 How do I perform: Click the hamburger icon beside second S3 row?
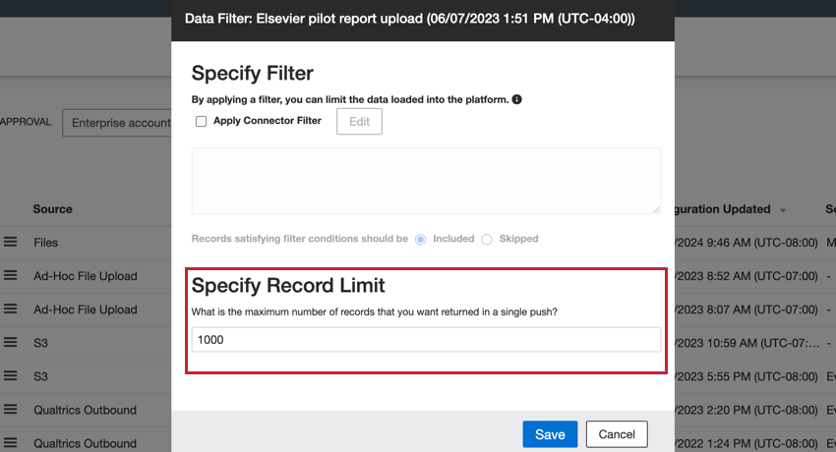[x=11, y=376]
